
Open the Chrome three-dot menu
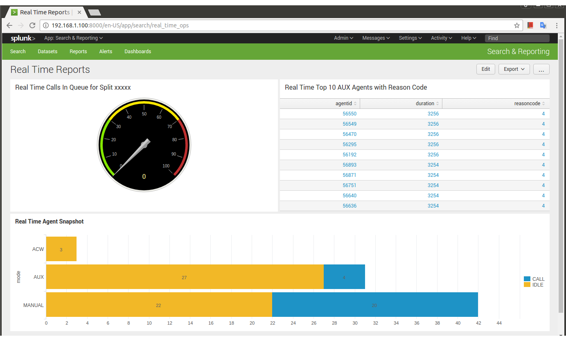(x=557, y=25)
